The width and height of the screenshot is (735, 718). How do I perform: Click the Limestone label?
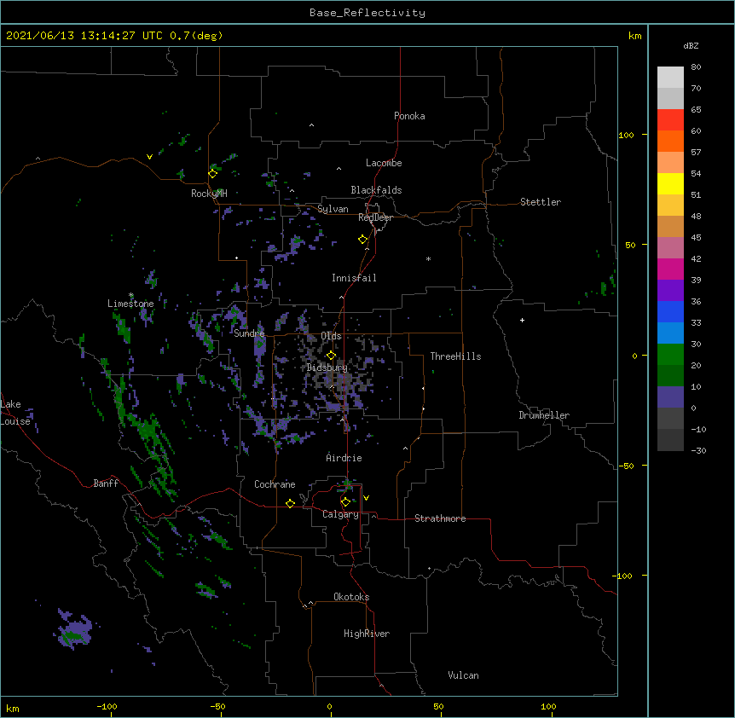[130, 304]
